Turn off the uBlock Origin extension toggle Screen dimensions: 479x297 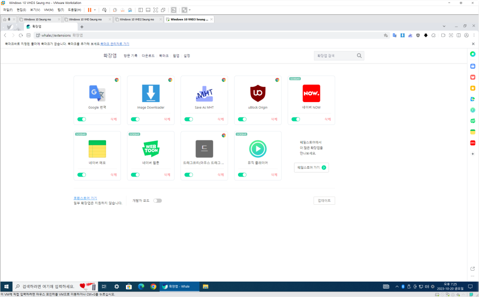click(x=242, y=119)
